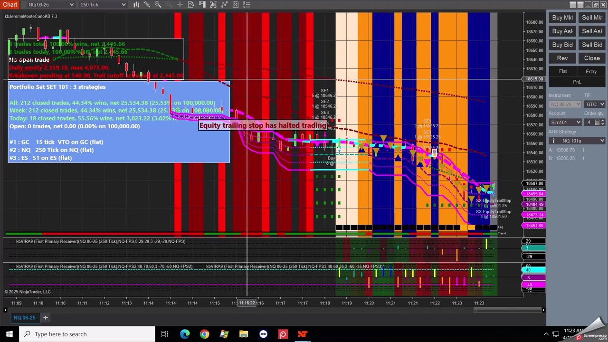This screenshot has height=342, width=608.
Task: Open the Chart Trader Instrument dropdown
Action: 565,104
